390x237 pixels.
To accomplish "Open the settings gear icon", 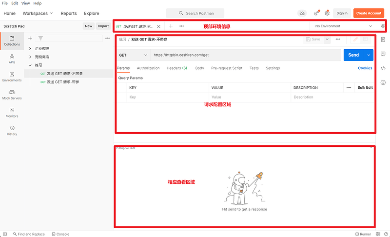I will click(x=327, y=13).
